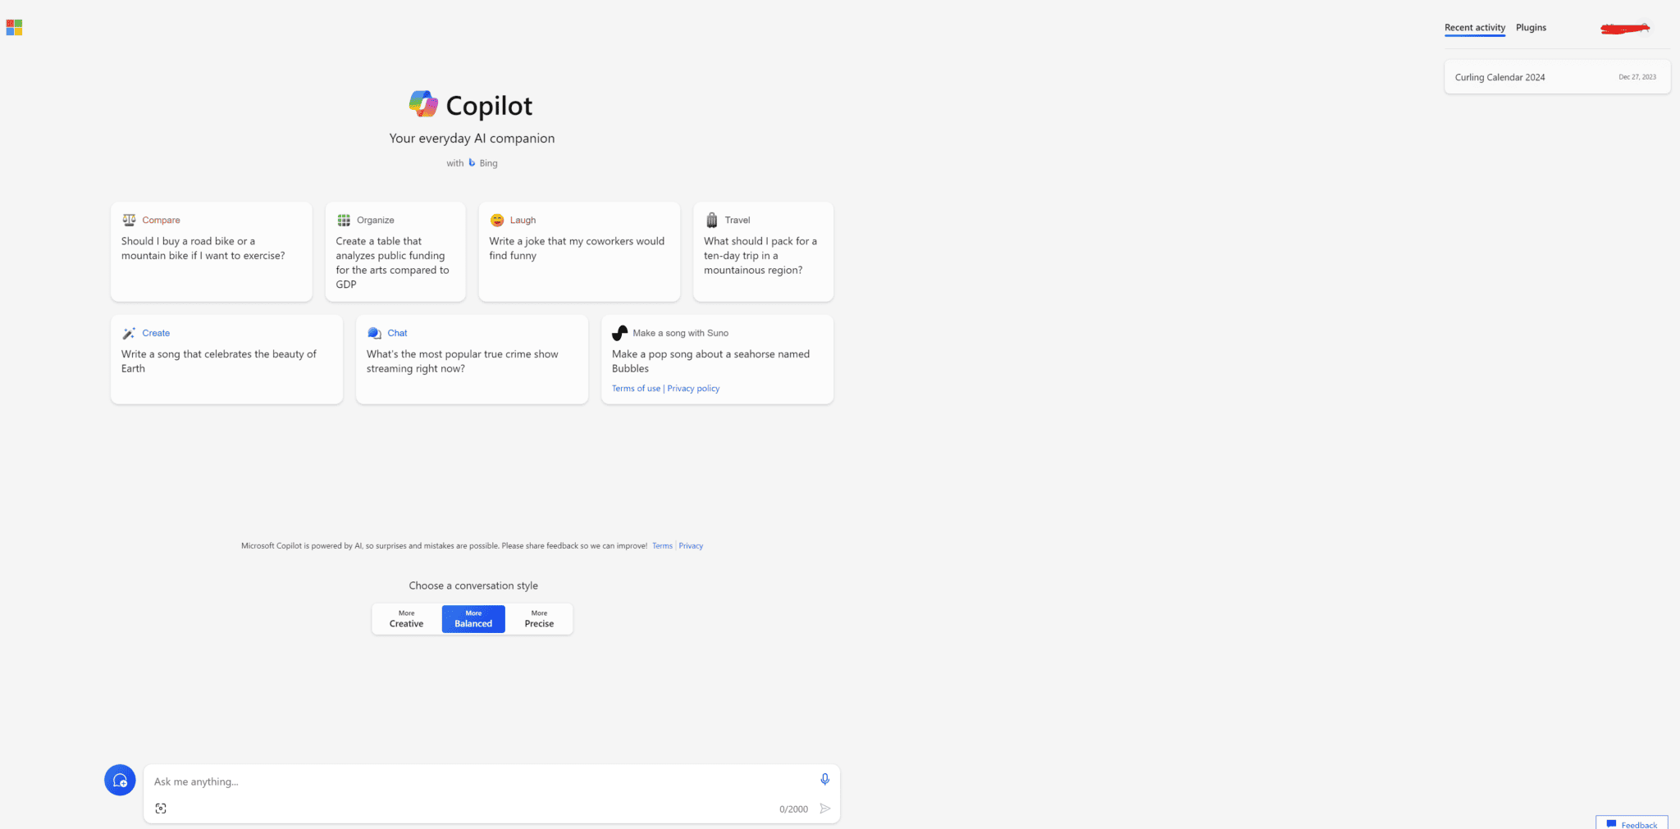Click the Microsoft logo icon

(14, 28)
